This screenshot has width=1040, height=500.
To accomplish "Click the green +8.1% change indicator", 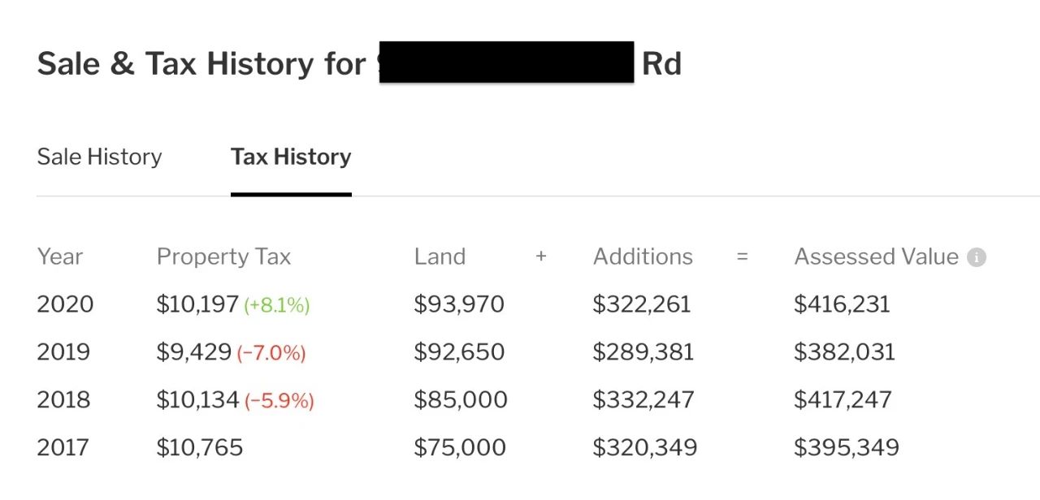I will pyautogui.click(x=277, y=305).
